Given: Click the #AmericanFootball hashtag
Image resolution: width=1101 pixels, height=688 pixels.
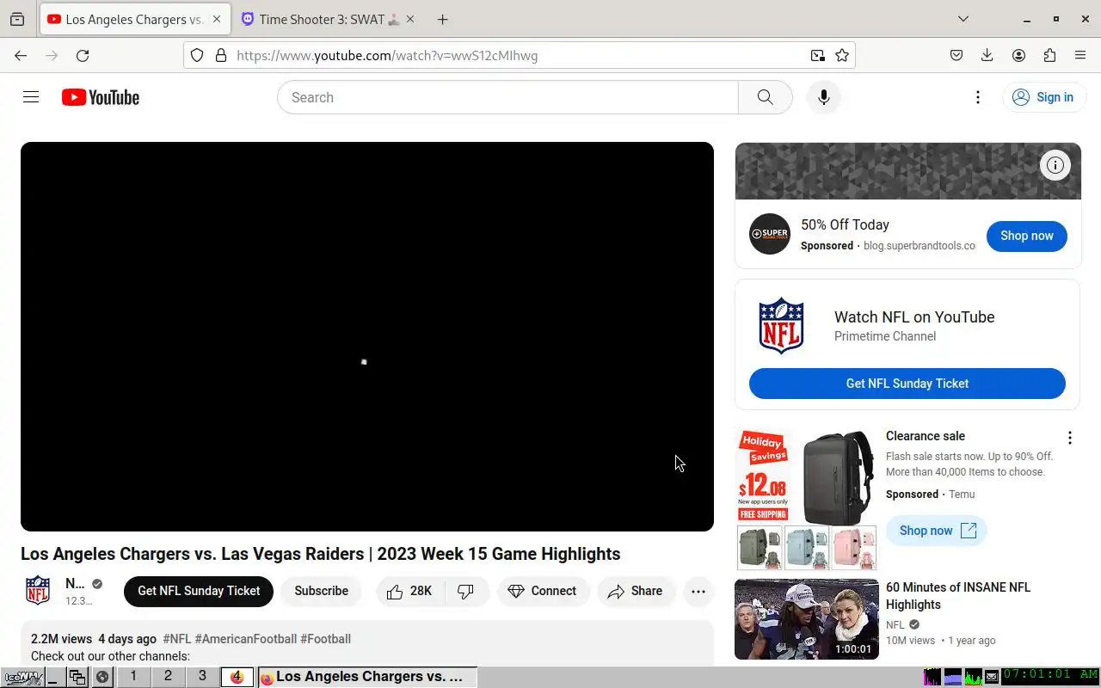Looking at the screenshot, I should [x=246, y=639].
